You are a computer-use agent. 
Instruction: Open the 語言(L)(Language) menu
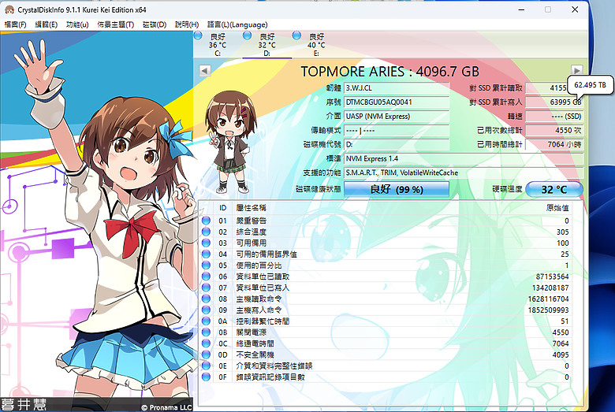coord(237,24)
